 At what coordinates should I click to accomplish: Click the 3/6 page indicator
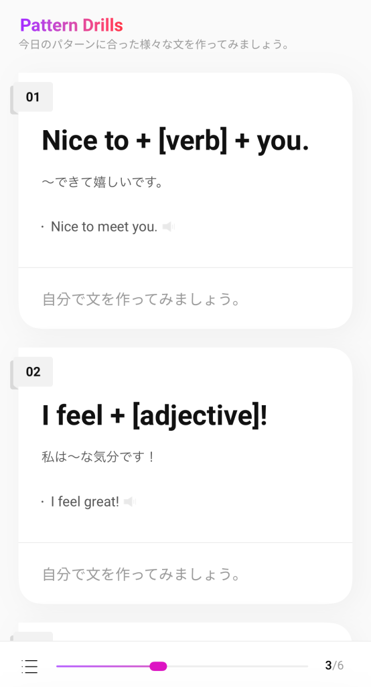(334, 666)
